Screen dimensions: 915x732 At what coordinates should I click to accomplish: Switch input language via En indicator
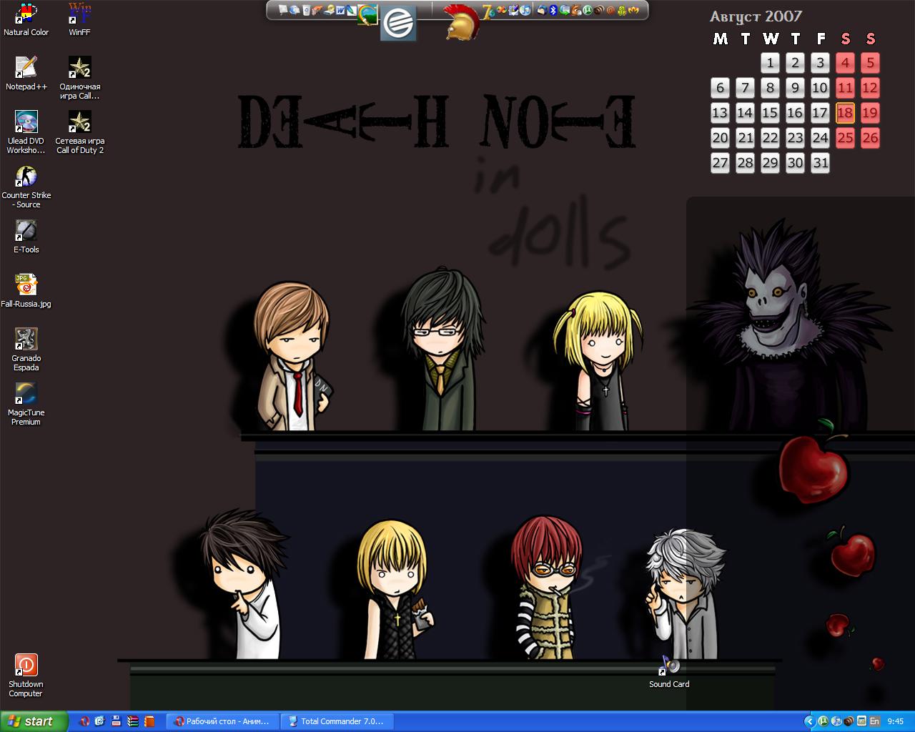click(875, 721)
